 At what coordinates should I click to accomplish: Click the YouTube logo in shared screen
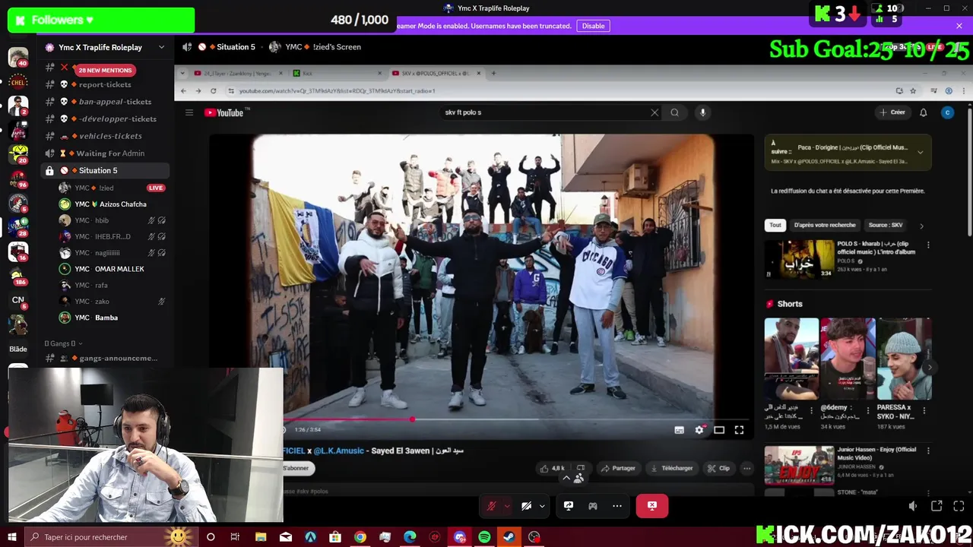pos(223,112)
